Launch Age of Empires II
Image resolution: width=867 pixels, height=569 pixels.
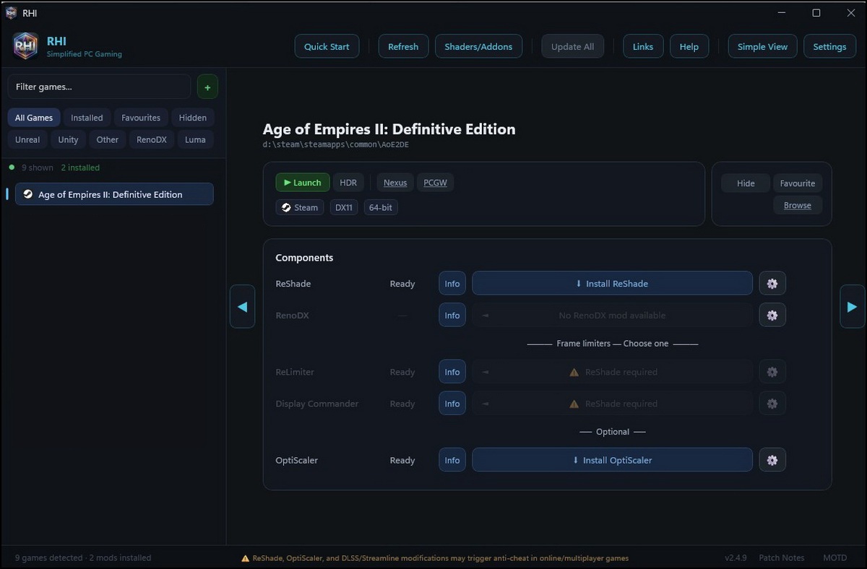(303, 183)
